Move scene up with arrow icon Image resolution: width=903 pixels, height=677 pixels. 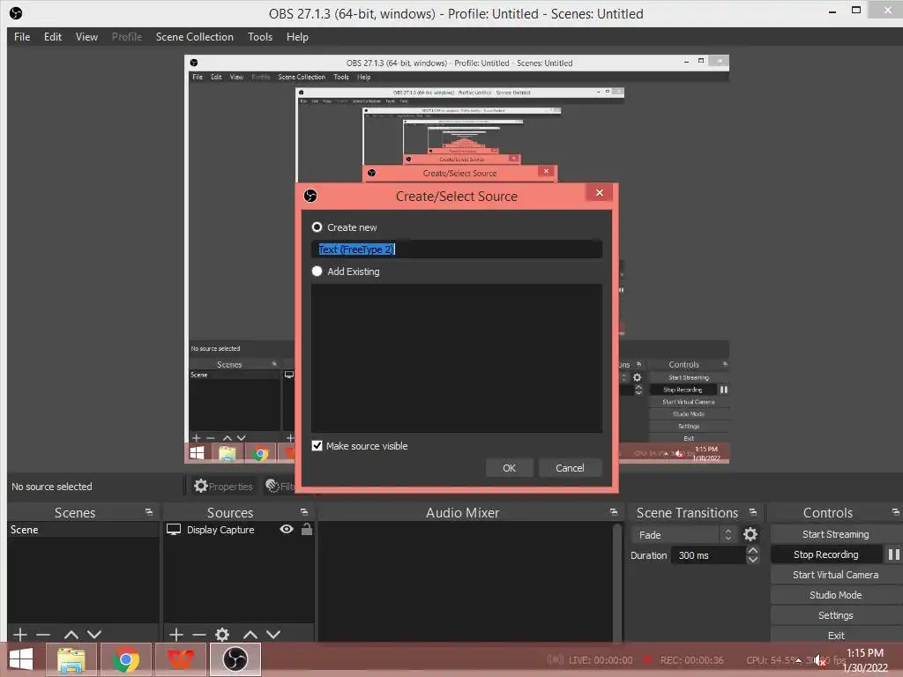[71, 635]
